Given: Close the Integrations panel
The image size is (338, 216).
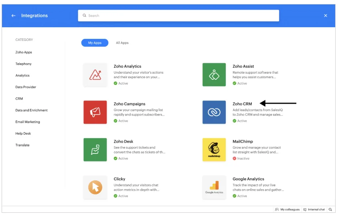Looking at the screenshot, I should tap(326, 16).
